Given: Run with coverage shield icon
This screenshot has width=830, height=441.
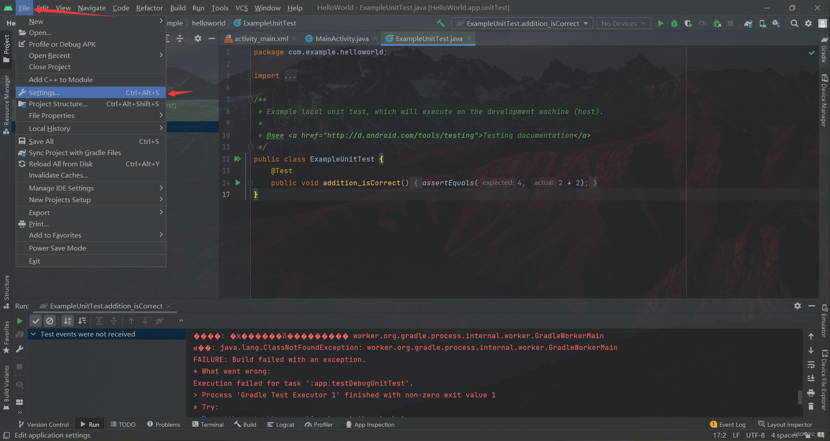Looking at the screenshot, I should pyautogui.click(x=689, y=23).
